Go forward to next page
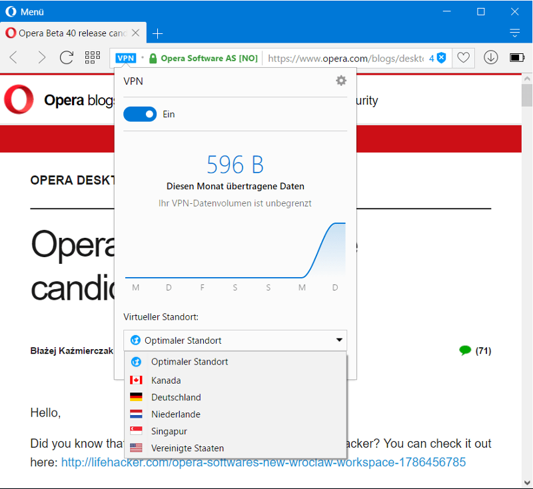The image size is (533, 489). (41, 58)
